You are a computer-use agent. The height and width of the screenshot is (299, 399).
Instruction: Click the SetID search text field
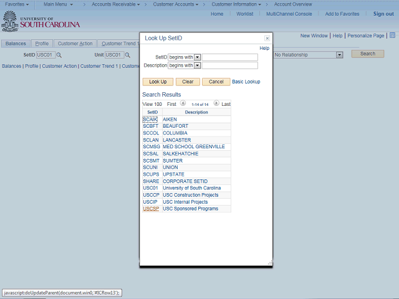pos(230,57)
